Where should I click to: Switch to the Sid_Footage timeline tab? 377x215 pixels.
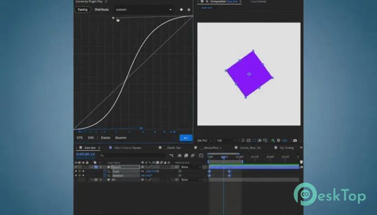click(287, 148)
